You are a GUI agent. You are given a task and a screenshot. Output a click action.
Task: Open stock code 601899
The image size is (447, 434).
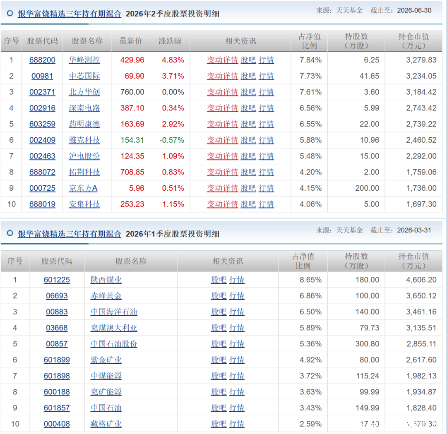(x=57, y=360)
